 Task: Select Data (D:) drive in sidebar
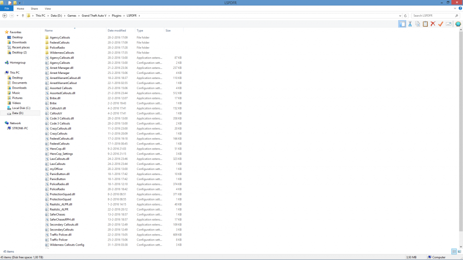click(x=18, y=113)
